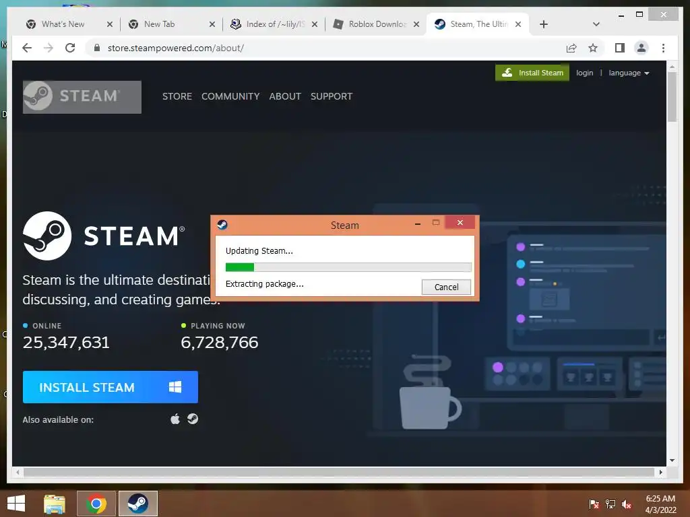Close the What's New tab
The image size is (690, 517).
pos(110,24)
